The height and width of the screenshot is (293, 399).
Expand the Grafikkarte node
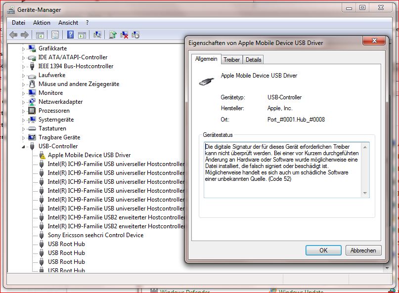(23, 49)
